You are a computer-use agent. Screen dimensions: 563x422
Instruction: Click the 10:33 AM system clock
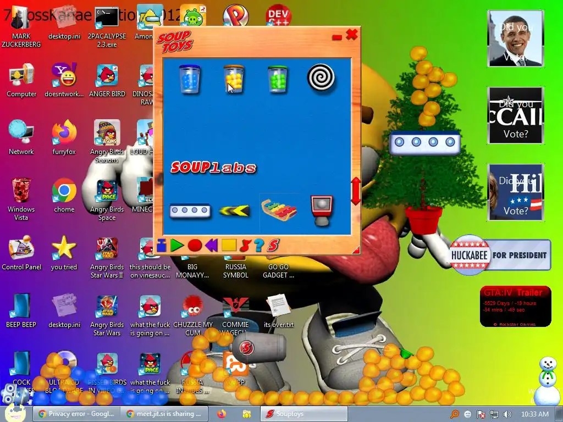(534, 414)
